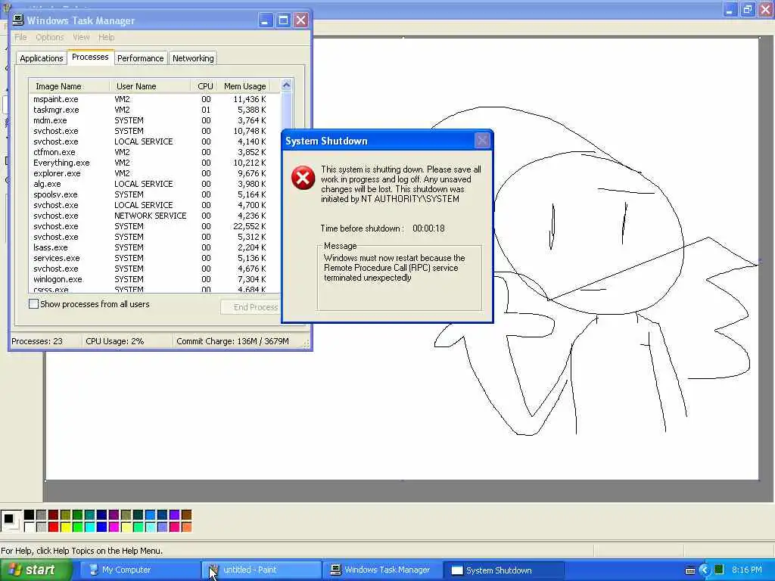Pick the dark red maroon swatch
The image size is (775, 581).
[x=54, y=515]
